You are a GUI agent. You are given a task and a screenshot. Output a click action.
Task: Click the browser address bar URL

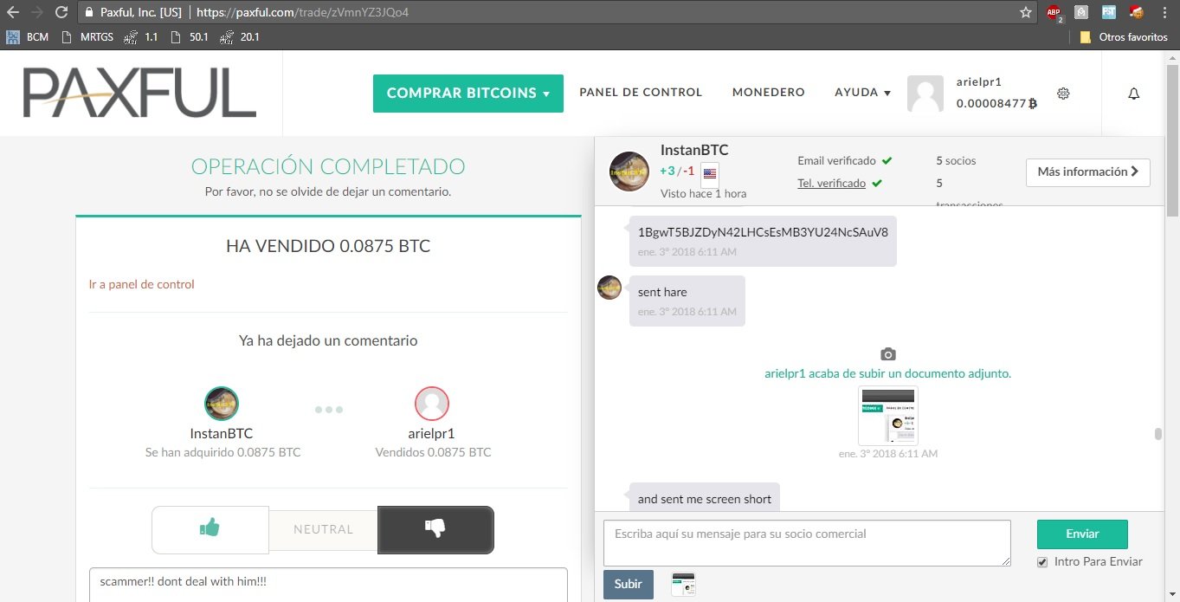coord(302,13)
